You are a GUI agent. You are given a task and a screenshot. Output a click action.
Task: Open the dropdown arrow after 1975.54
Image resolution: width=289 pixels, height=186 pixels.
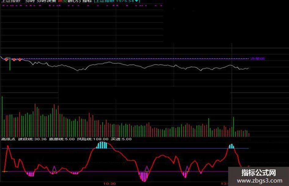pos(136,2)
